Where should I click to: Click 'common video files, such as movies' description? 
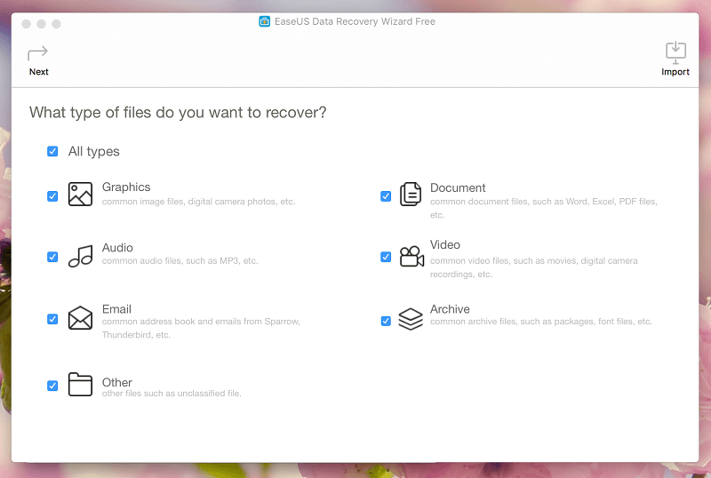pos(534,267)
